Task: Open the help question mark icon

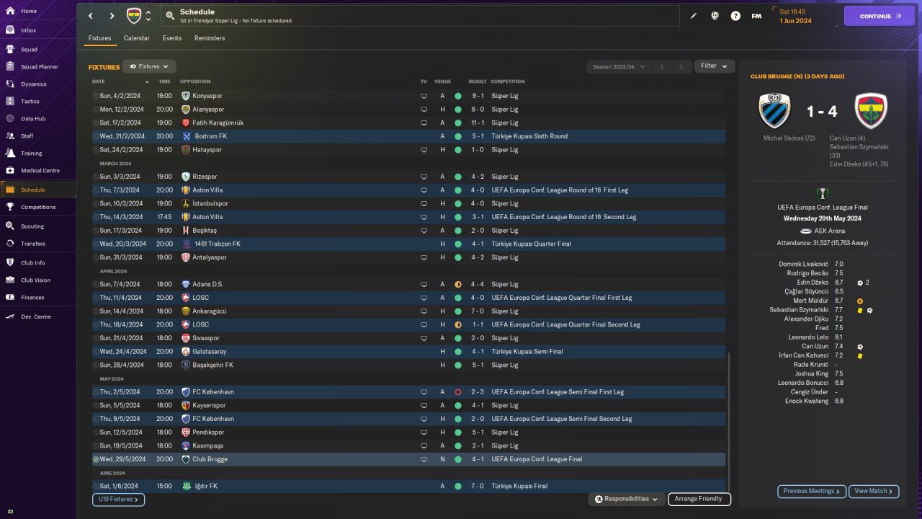Action: (x=735, y=16)
